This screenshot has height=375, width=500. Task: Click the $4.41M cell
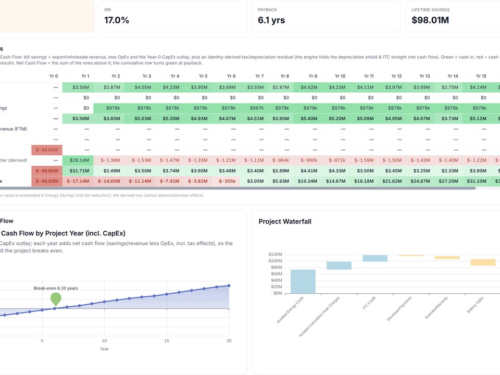[306, 171]
